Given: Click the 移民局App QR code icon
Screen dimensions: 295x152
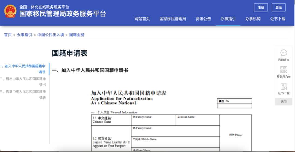Looking at the screenshot, I should pyautogui.click(x=284, y=70).
